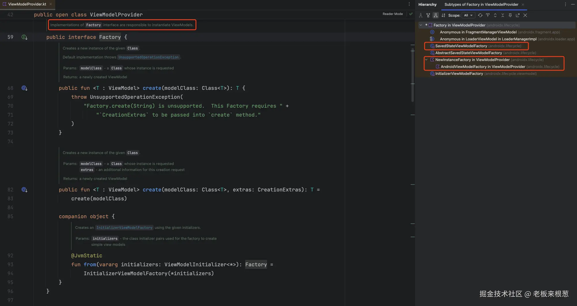Click the Autoscroll to Source arrow icon

click(488, 15)
